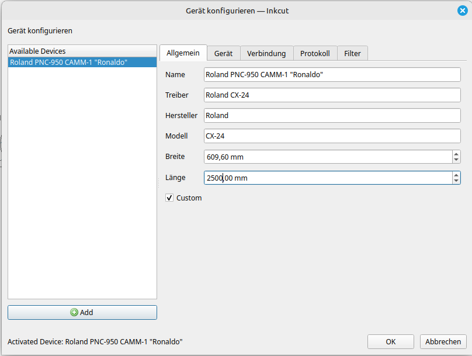Click the Hersteller label

point(181,116)
